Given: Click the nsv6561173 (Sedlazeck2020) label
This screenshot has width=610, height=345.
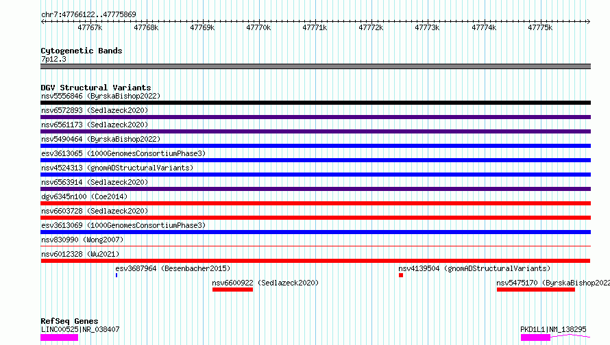Looking at the screenshot, I should (x=95, y=125).
